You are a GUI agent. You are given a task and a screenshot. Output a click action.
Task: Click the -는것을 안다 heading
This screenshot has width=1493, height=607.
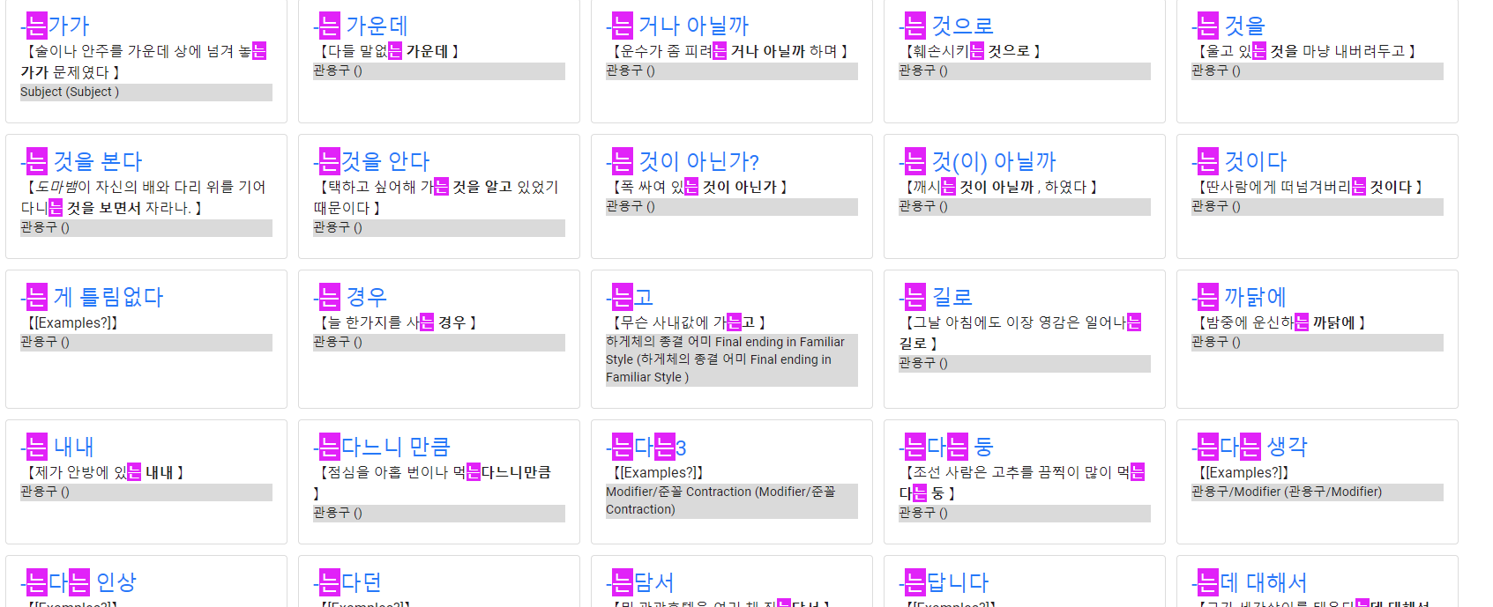point(371,161)
